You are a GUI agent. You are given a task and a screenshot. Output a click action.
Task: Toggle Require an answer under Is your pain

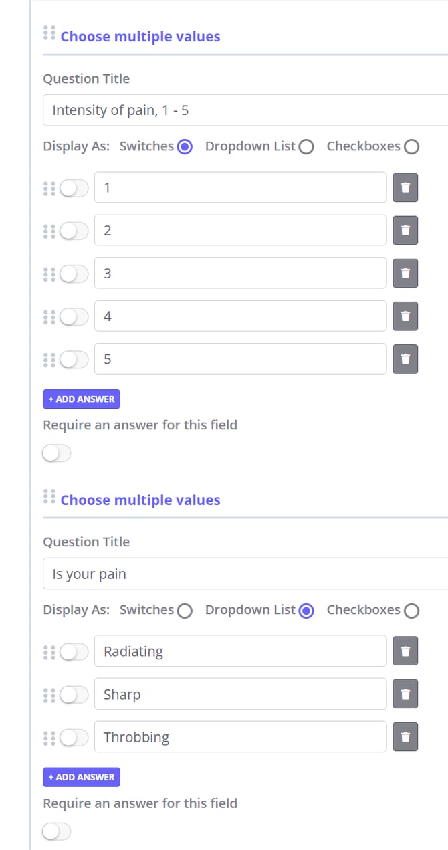(56, 832)
